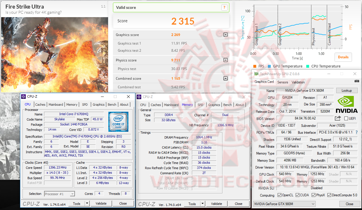Viewport: 362px width, 210px height.
Task: Open the Caches tab in right CPU-Z window
Action: pos(156,105)
